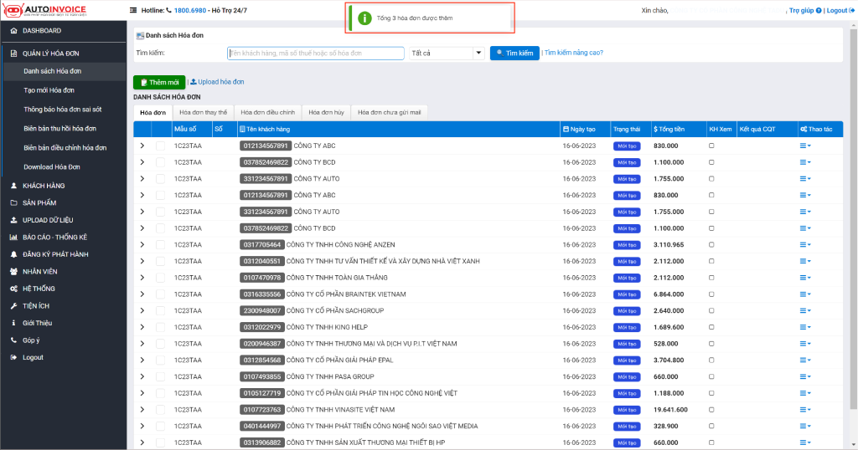Click the Trợ giúp help icon
The width and height of the screenshot is (858, 450).
pos(819,10)
